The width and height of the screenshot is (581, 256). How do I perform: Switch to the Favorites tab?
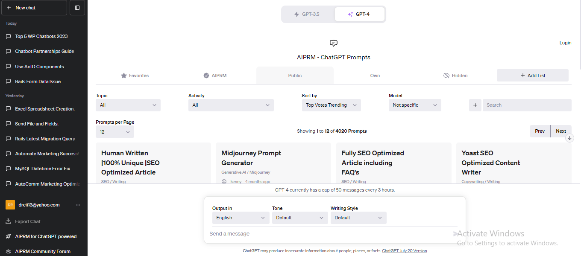135,76
